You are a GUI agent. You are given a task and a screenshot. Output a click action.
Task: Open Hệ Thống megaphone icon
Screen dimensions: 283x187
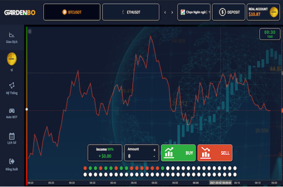[x=12, y=85]
